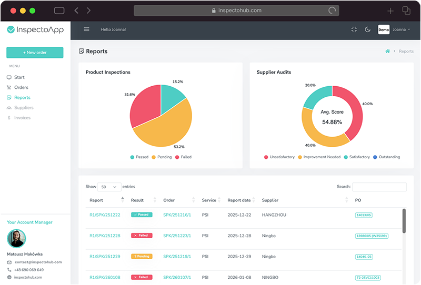421x285 pixels.
Task: Open order SPK/251216/1
Action: pos(177,215)
